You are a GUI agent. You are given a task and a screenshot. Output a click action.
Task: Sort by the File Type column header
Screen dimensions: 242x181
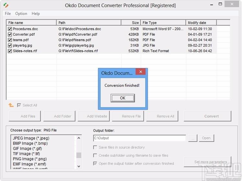163,23
